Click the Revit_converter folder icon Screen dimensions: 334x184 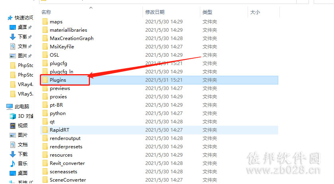click(x=45, y=163)
